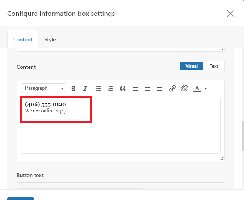The image size is (244, 200).
Task: Click the dialog's vertical scrollbar thumb
Action: tap(243, 136)
